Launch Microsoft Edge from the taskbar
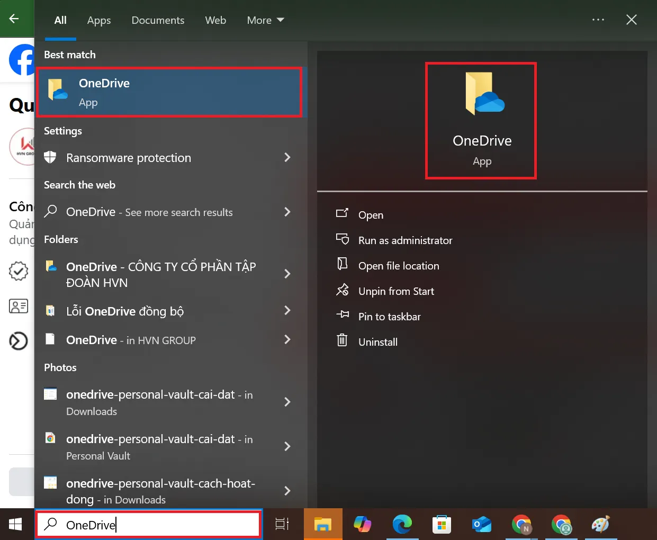This screenshot has width=657, height=540. (402, 525)
